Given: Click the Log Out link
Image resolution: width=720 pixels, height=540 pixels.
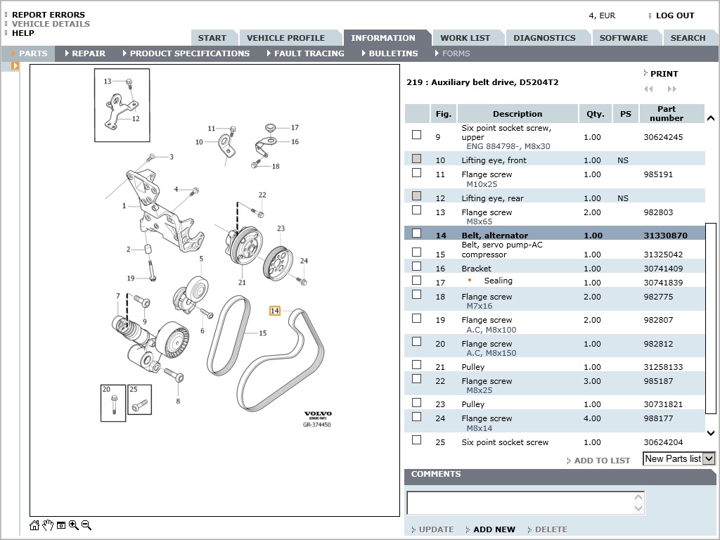Looking at the screenshot, I should tap(674, 15).
